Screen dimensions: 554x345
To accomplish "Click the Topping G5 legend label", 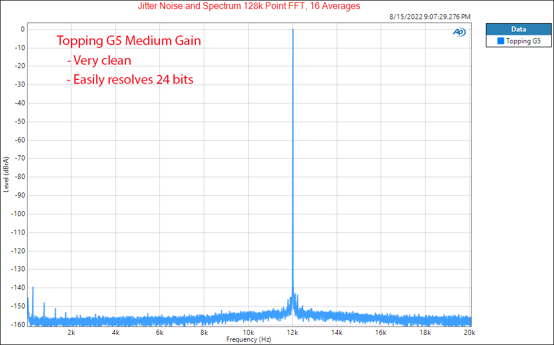I will (x=523, y=41).
